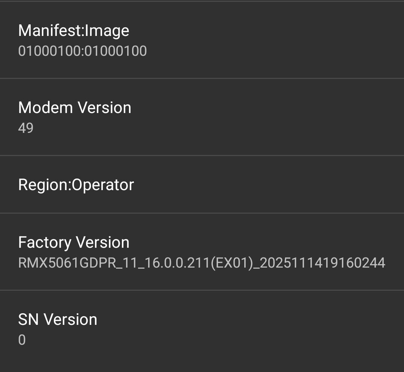The image size is (404, 372).
Task: Tap the Factory Version label
Action: tap(74, 243)
